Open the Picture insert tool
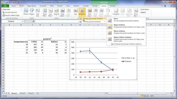Viewport: 177px width, 99px height. pyautogui.click(x=26, y=12)
